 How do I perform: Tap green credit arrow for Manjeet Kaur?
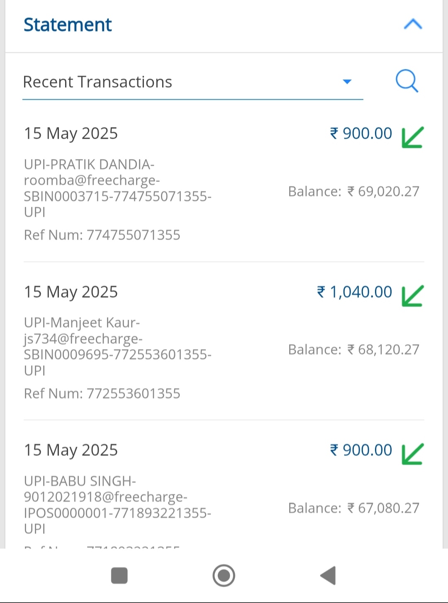[412, 296]
